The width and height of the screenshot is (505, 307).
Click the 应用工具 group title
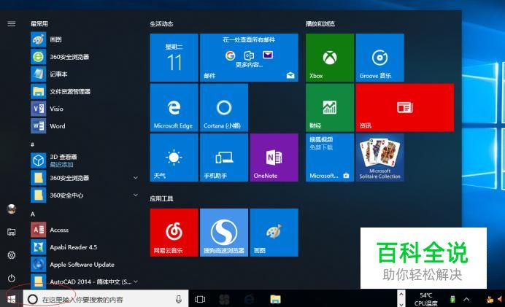point(161,198)
